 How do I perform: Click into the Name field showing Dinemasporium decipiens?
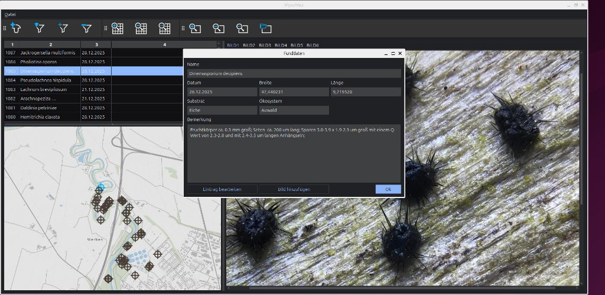(294, 73)
